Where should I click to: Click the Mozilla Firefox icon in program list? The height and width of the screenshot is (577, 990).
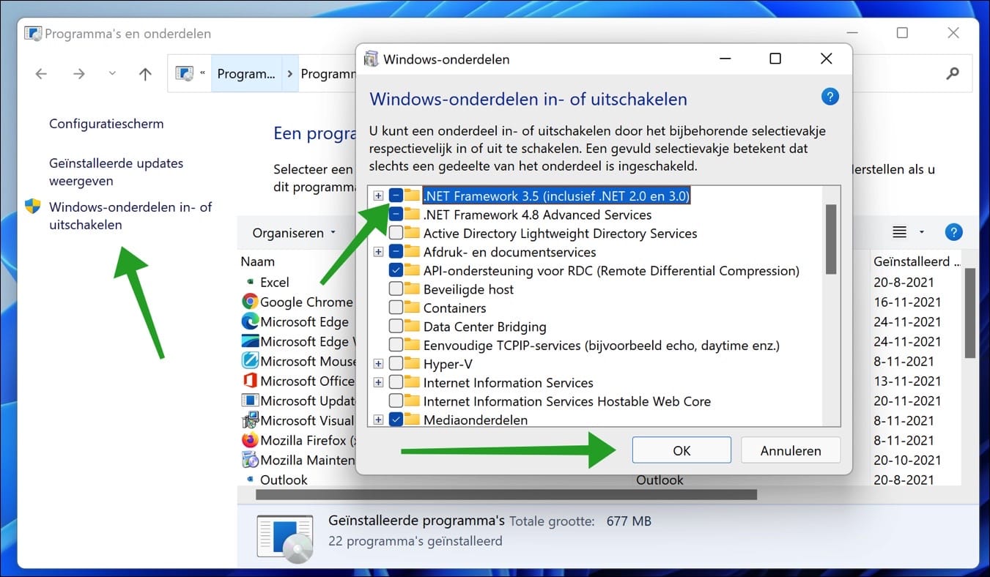click(x=250, y=440)
